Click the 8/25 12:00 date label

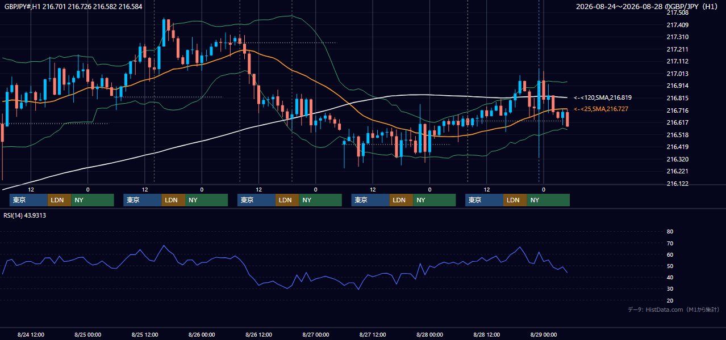point(144,334)
